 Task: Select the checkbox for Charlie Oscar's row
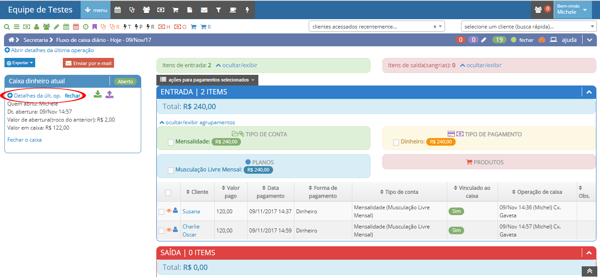(161, 231)
